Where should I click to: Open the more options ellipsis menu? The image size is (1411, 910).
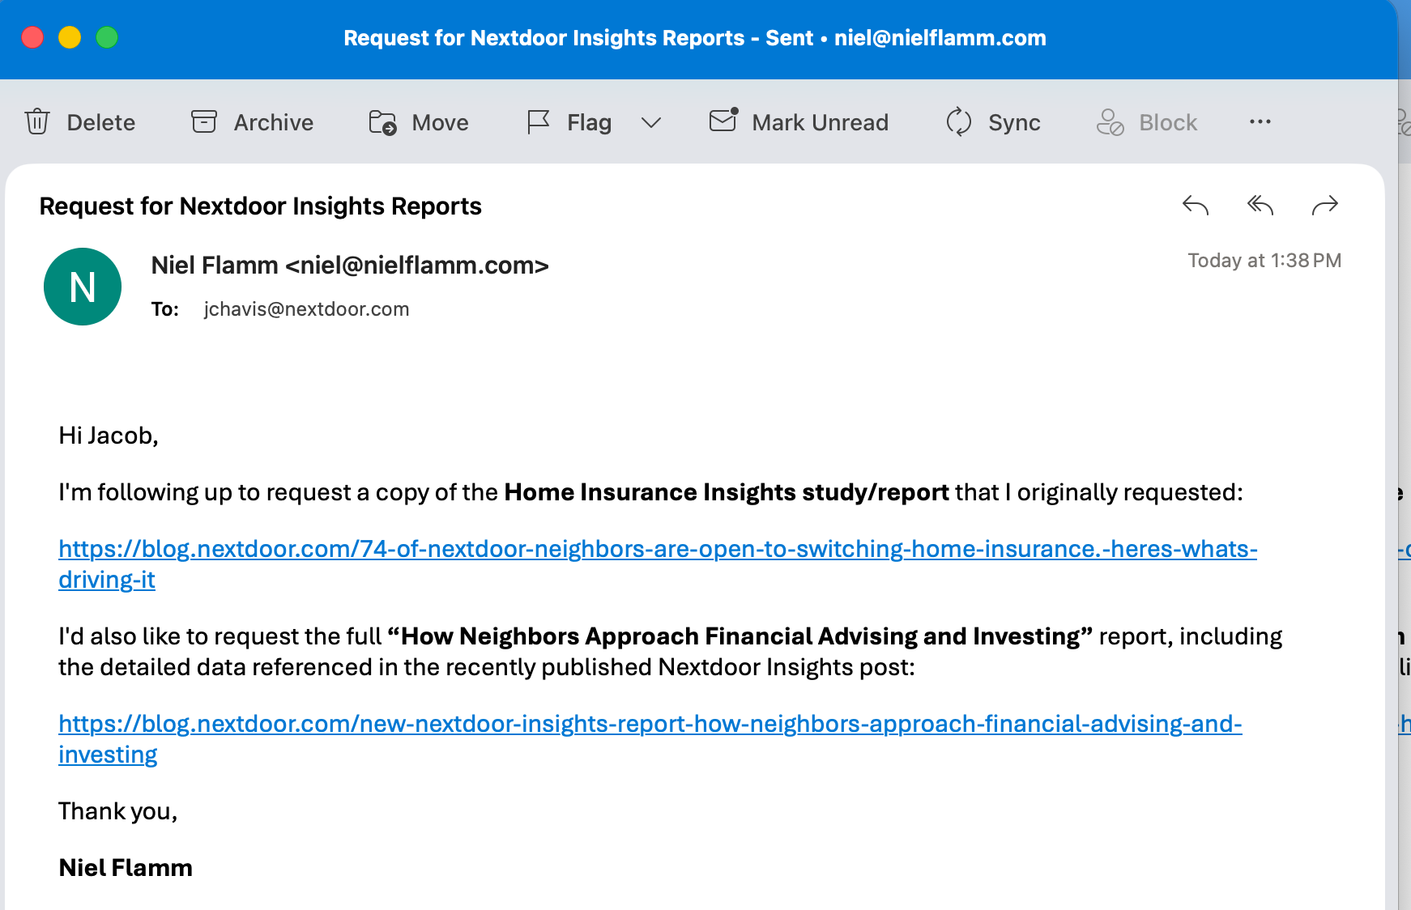click(1260, 121)
